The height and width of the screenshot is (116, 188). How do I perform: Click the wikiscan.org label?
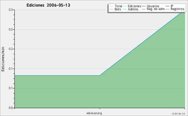(x=94, y=113)
